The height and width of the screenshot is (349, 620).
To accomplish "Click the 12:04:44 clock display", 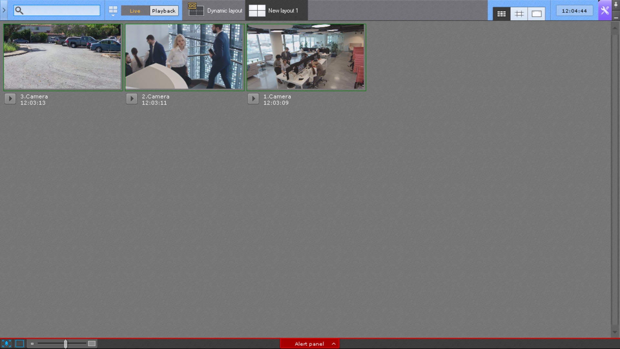I will point(574,11).
